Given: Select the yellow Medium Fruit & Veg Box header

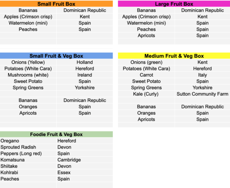Looking at the screenshot, I should click(174, 56).
